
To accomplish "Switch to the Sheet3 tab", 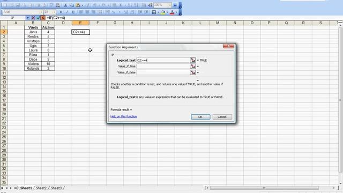I will point(56,188).
